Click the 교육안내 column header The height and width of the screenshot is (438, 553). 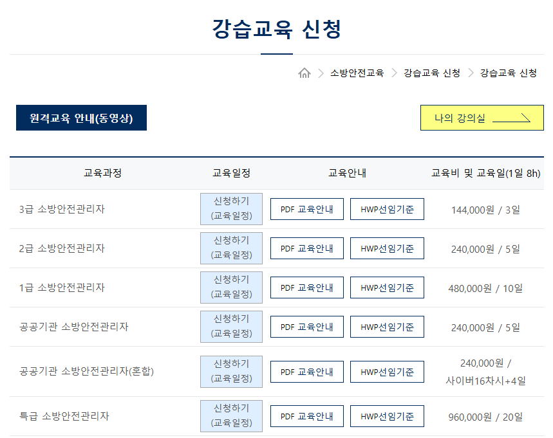click(347, 173)
